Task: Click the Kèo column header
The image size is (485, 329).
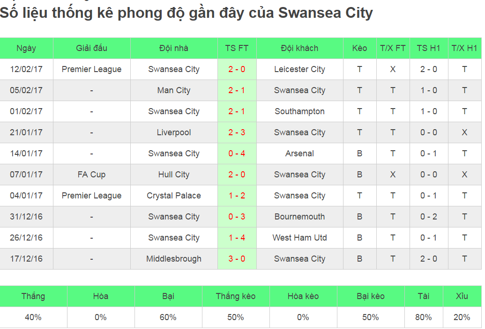Action: coord(359,48)
